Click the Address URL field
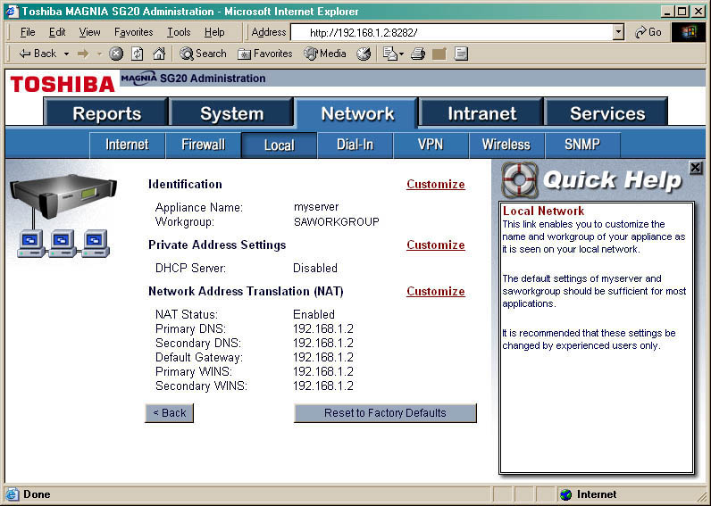The image size is (711, 506). pos(451,32)
